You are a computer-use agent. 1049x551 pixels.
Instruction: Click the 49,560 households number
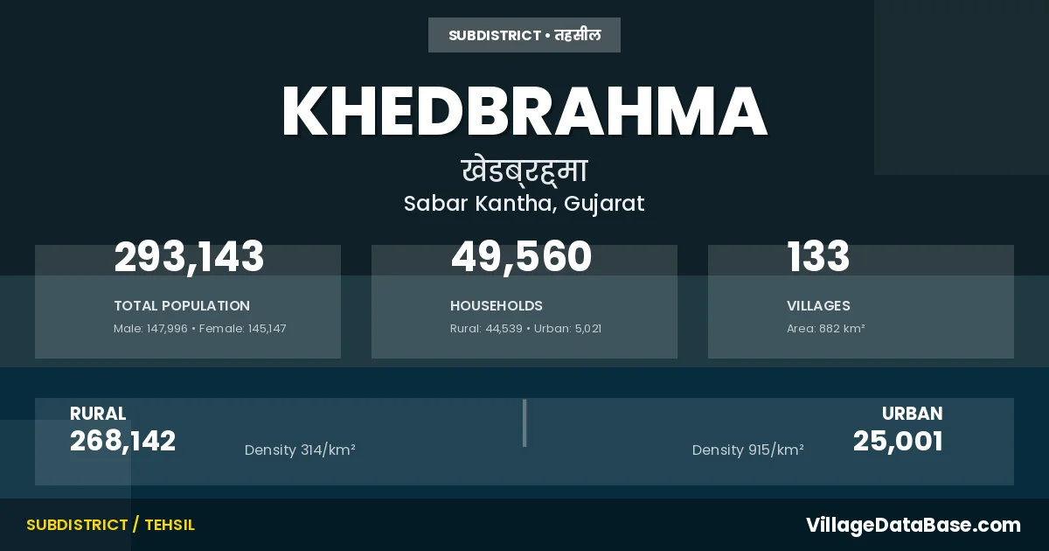coord(521,258)
